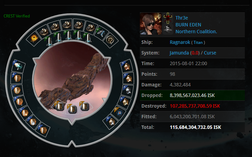Click the Doomsday skull-and-sun module icon
252x157 pixels.
34,39
